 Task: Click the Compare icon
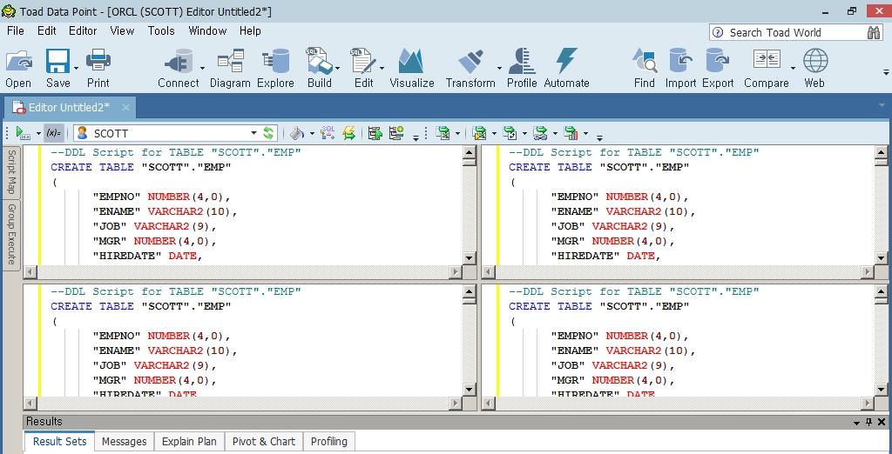click(766, 68)
